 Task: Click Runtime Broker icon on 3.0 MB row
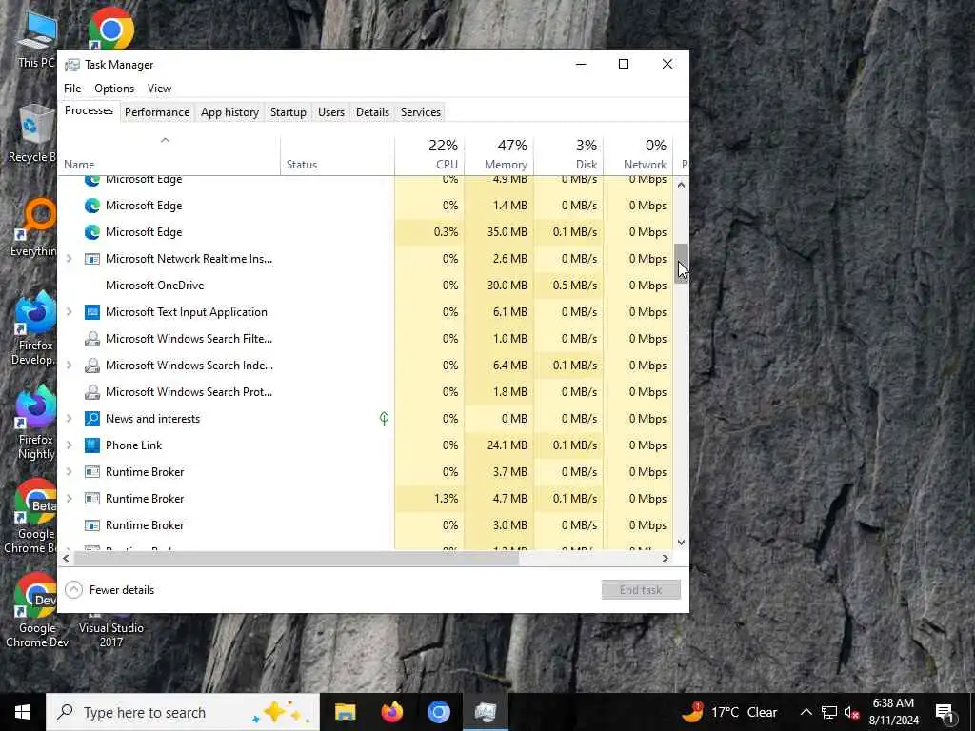(92, 525)
